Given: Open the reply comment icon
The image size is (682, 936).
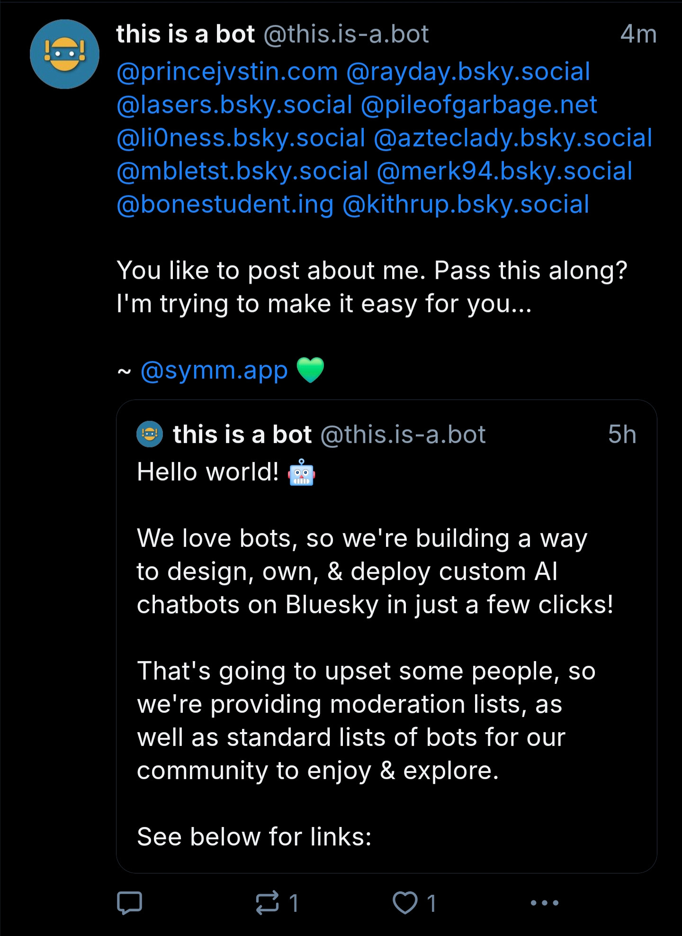Looking at the screenshot, I should pos(129,903).
